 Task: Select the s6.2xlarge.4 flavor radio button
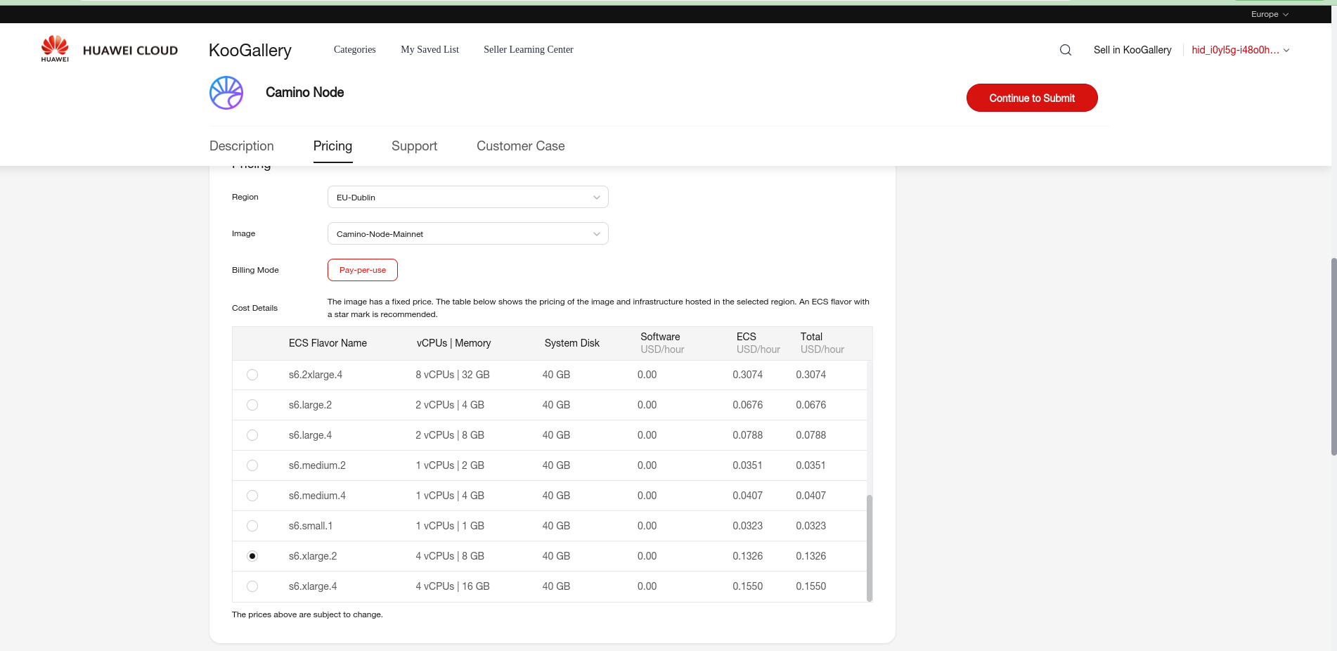point(252,375)
